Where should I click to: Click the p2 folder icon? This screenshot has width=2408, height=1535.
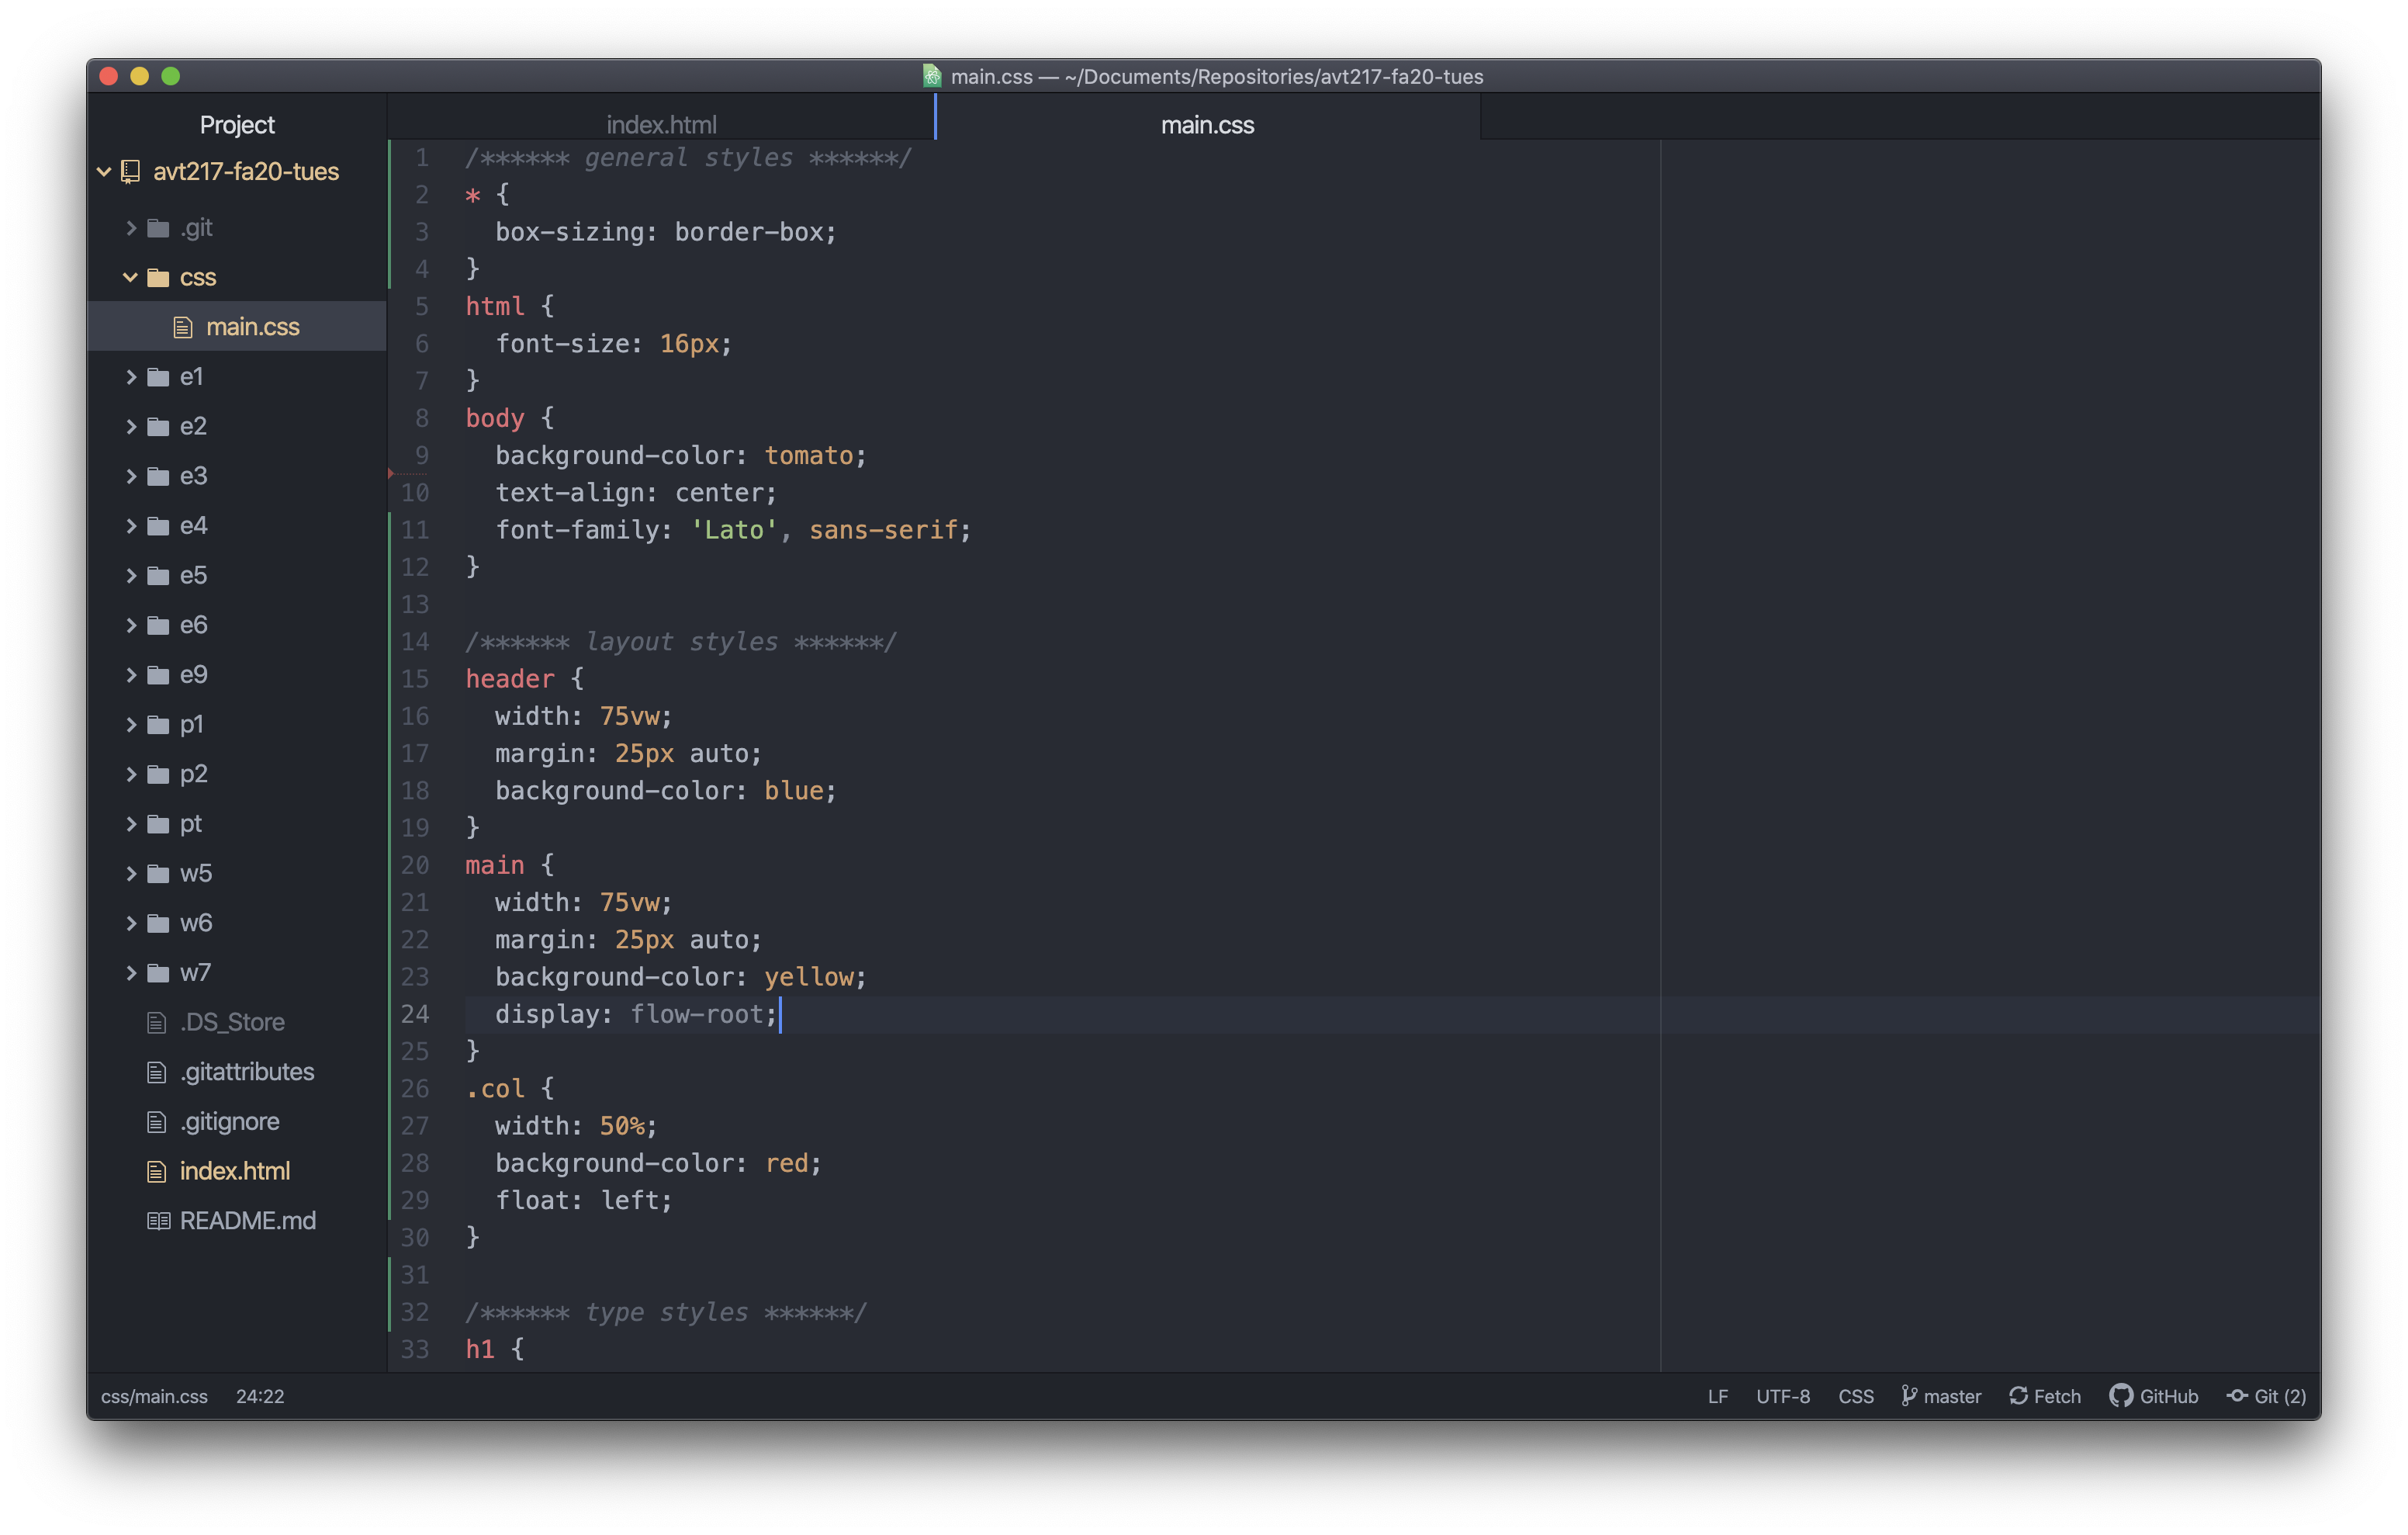(x=158, y=774)
